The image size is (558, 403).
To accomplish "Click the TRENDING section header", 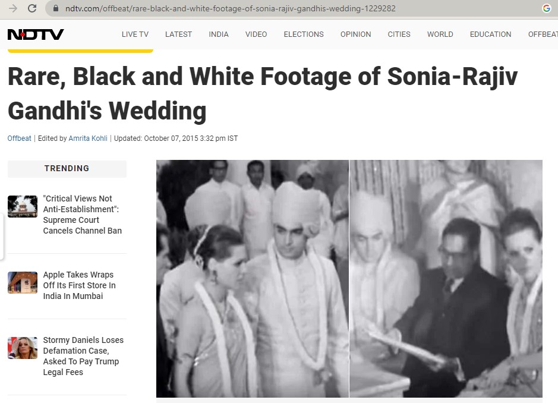I will 67,168.
